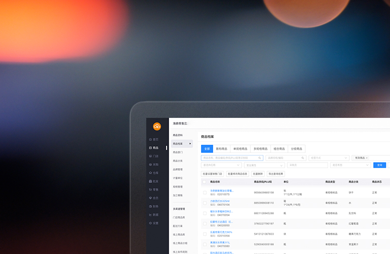Check the row with code 04020050

pos(205,224)
